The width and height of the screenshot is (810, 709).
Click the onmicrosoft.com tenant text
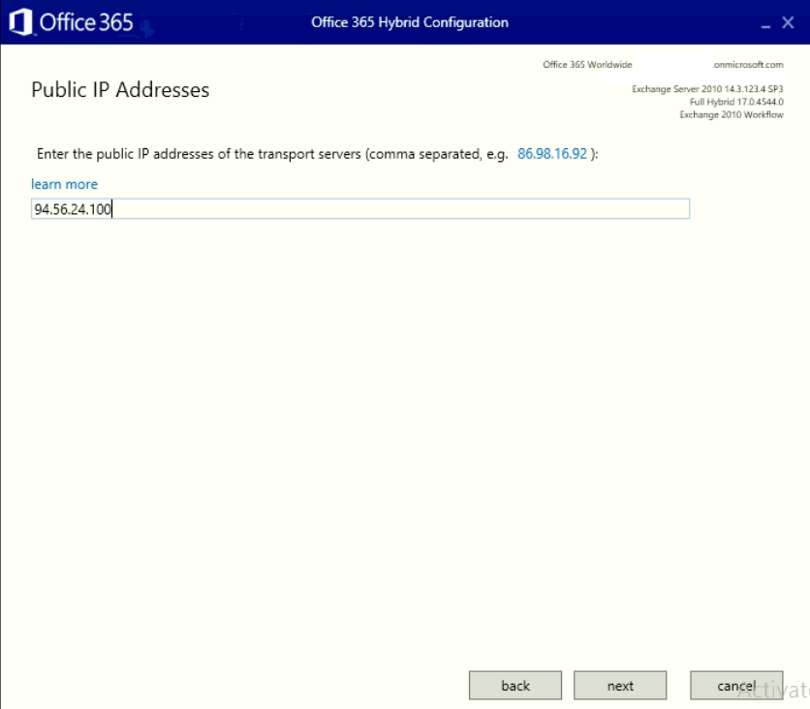748,65
